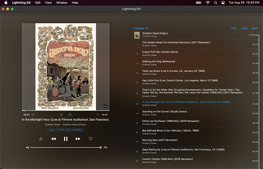Select the highlighted In the Midnight Hour row
This screenshot has width=263, height=169.
tap(196, 104)
